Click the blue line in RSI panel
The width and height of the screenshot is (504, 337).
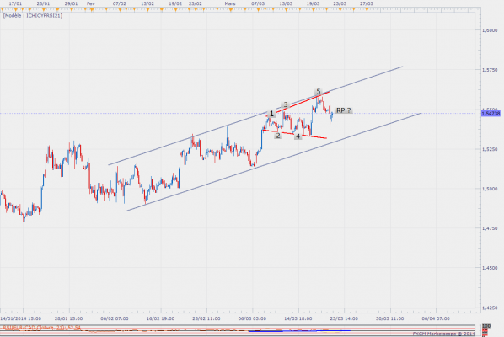pyautogui.click(x=299, y=330)
